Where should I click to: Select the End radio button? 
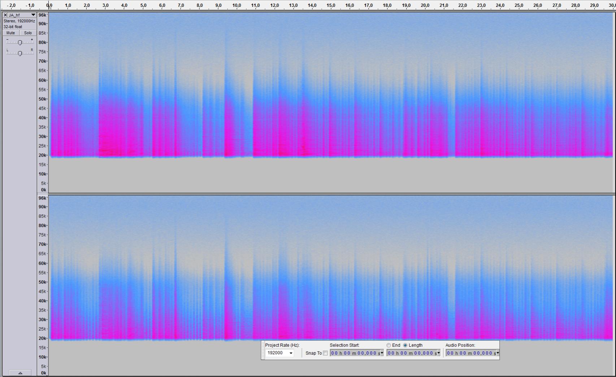point(389,345)
